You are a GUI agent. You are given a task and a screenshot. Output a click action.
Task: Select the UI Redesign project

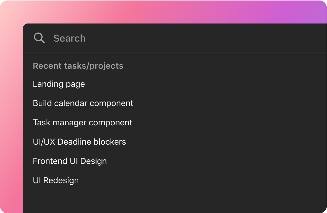tap(56, 180)
